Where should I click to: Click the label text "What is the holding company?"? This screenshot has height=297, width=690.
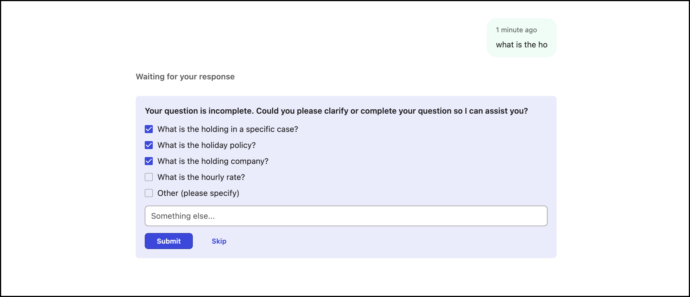(x=213, y=161)
